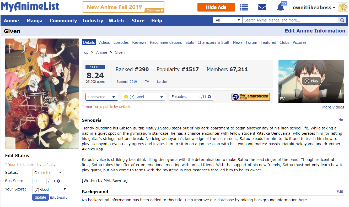Screen dimensions: 349x207
Task: Switch to the Clubs tab
Action: coord(284,42)
